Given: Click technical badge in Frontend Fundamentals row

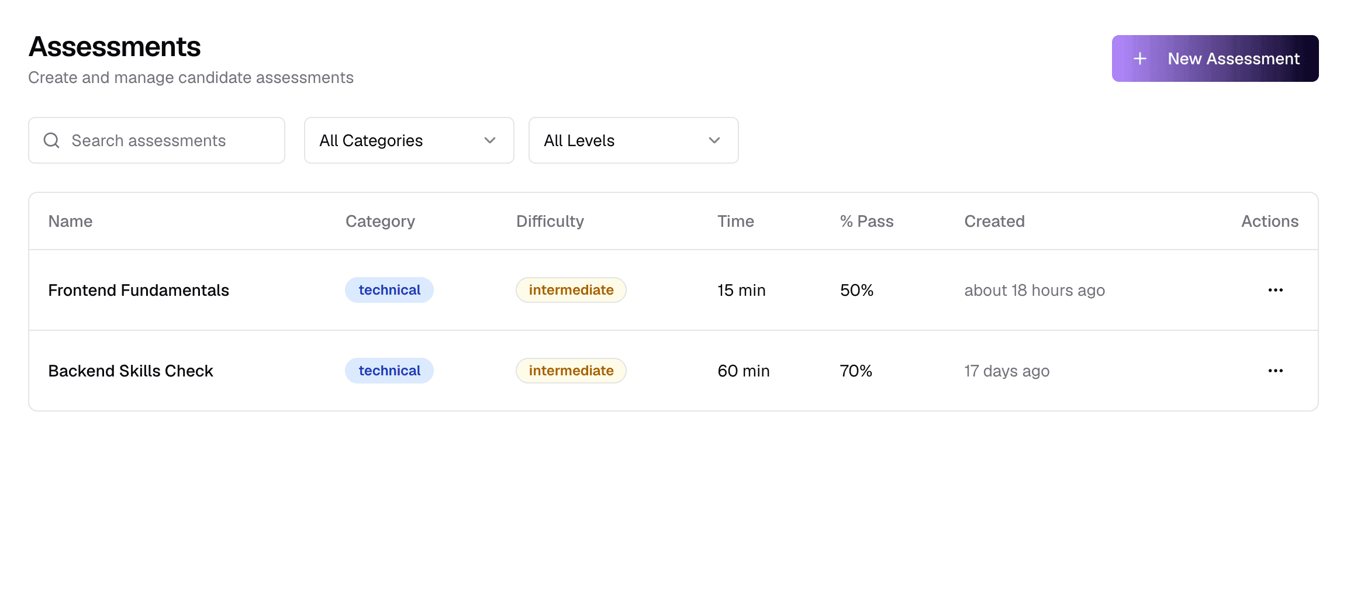Looking at the screenshot, I should [389, 290].
